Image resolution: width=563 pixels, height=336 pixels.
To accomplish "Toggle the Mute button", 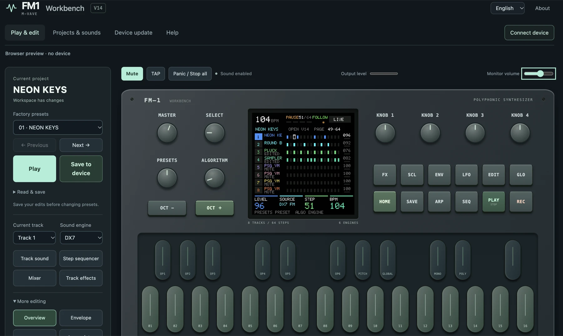I will (132, 74).
